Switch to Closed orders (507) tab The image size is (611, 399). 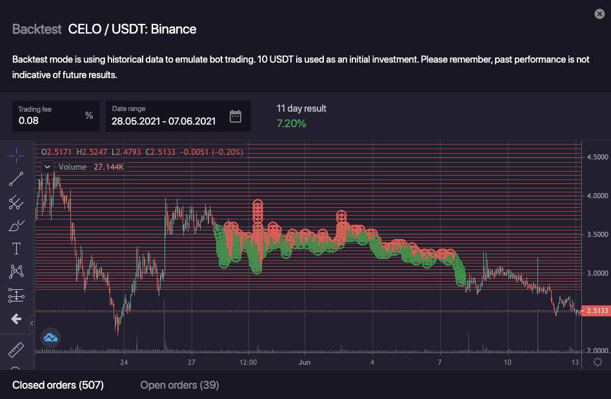[x=58, y=385]
